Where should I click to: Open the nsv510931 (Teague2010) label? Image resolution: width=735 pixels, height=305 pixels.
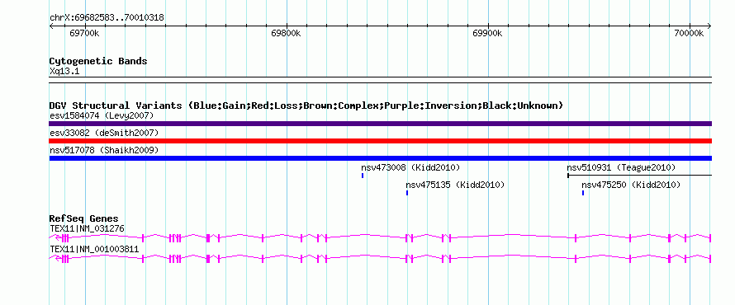pyautogui.click(x=621, y=167)
